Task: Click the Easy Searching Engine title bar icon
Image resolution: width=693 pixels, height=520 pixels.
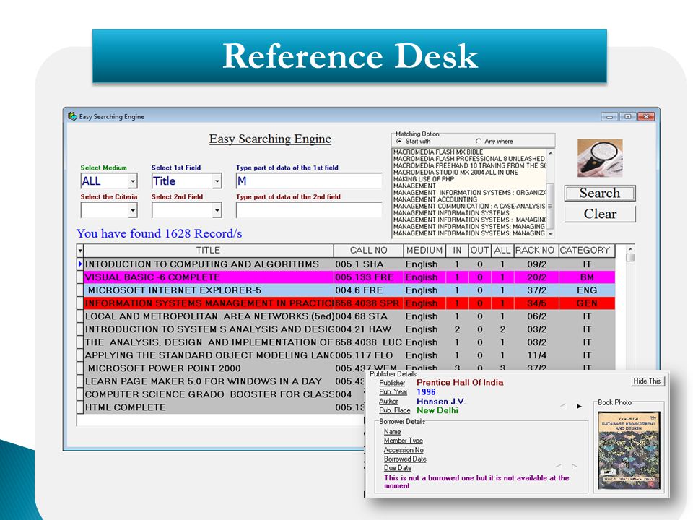Action: coord(72,116)
